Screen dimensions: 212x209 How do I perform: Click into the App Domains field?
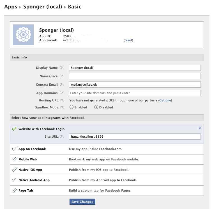click(135, 93)
